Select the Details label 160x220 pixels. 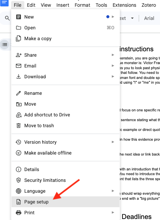32,169
